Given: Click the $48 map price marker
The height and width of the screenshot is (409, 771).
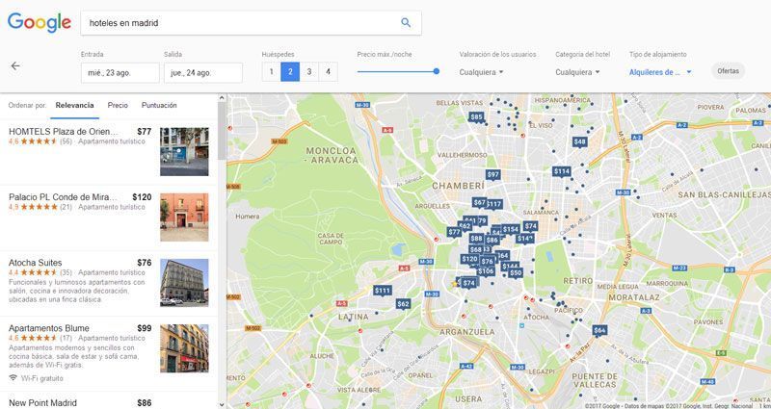Looking at the screenshot, I should coord(580,141).
